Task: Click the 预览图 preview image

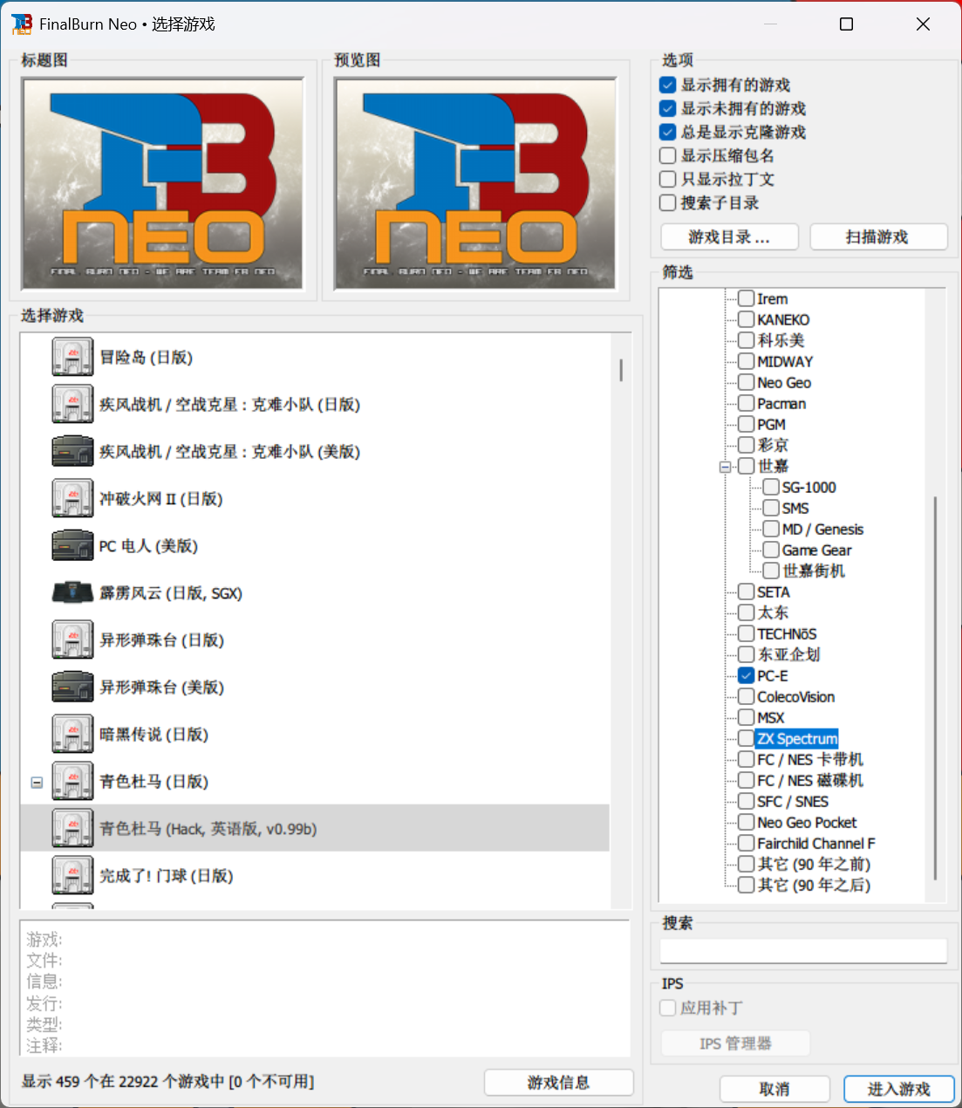Action: click(475, 183)
